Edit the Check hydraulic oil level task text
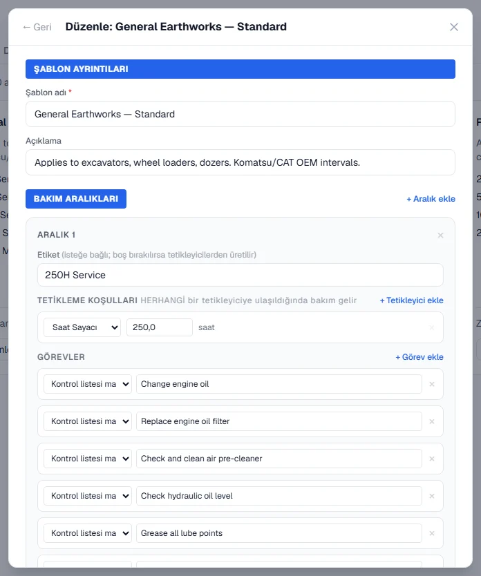The height and width of the screenshot is (576, 481). pyautogui.click(x=279, y=496)
